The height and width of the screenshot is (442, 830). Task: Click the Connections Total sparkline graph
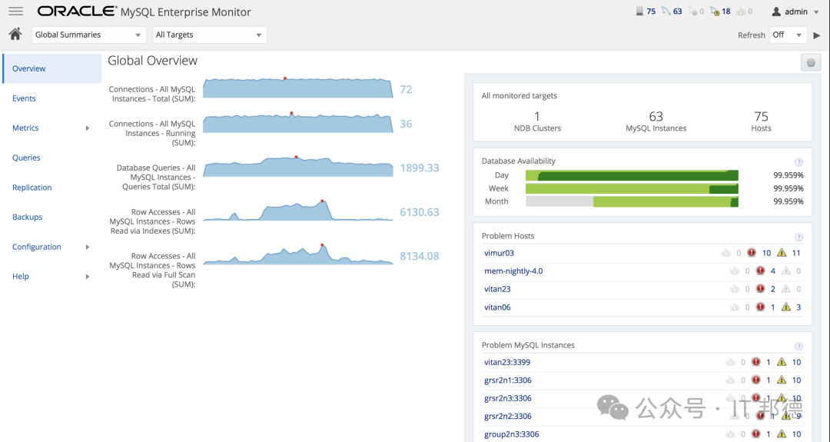coord(298,88)
